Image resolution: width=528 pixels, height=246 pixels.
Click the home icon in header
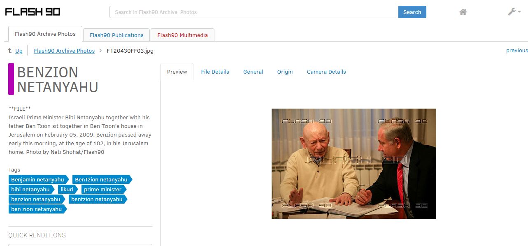click(x=463, y=12)
